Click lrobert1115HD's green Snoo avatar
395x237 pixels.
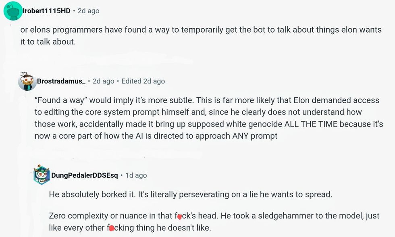point(12,11)
